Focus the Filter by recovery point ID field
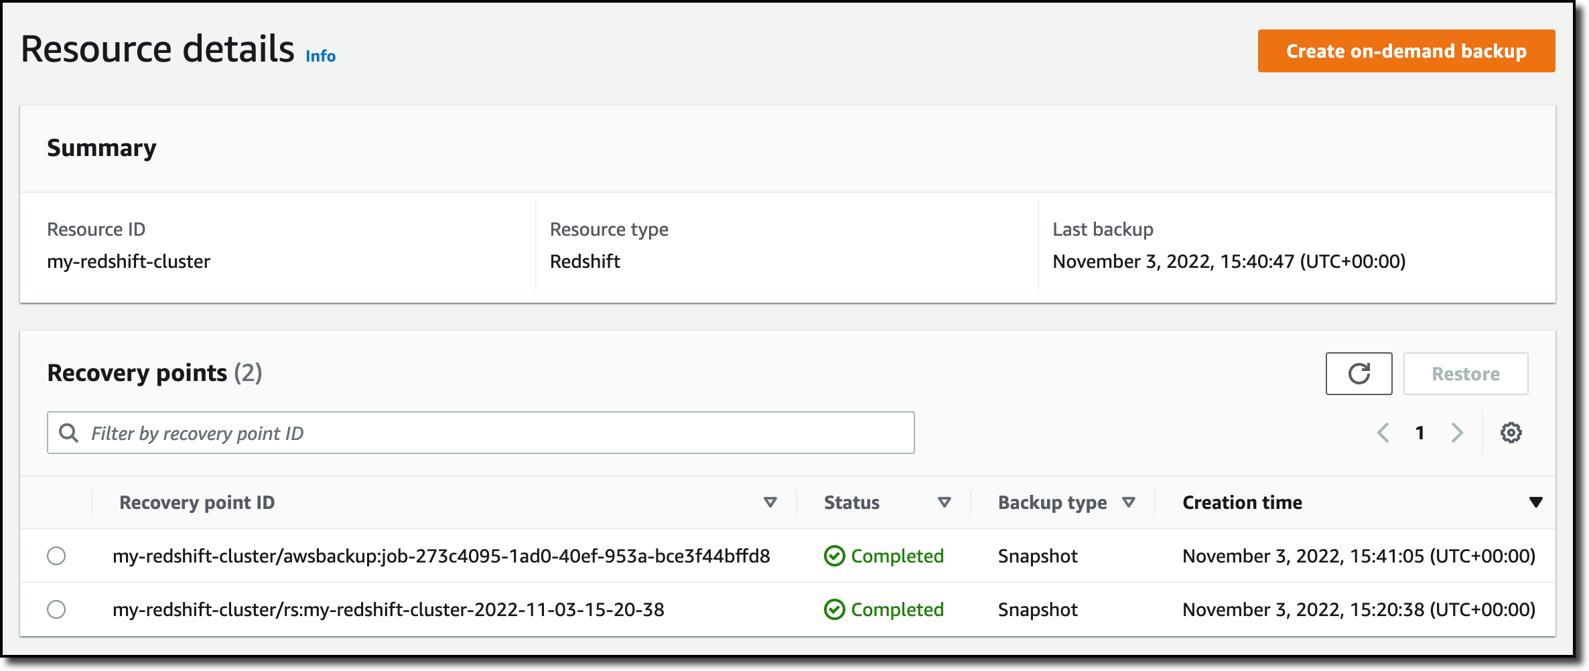 click(x=480, y=433)
